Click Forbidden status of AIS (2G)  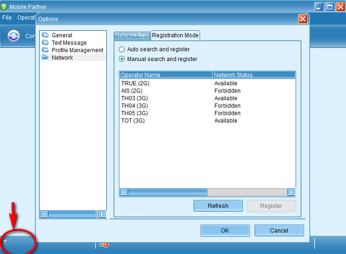(227, 91)
